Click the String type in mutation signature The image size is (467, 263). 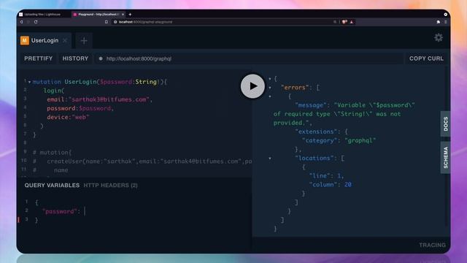[x=146, y=82]
